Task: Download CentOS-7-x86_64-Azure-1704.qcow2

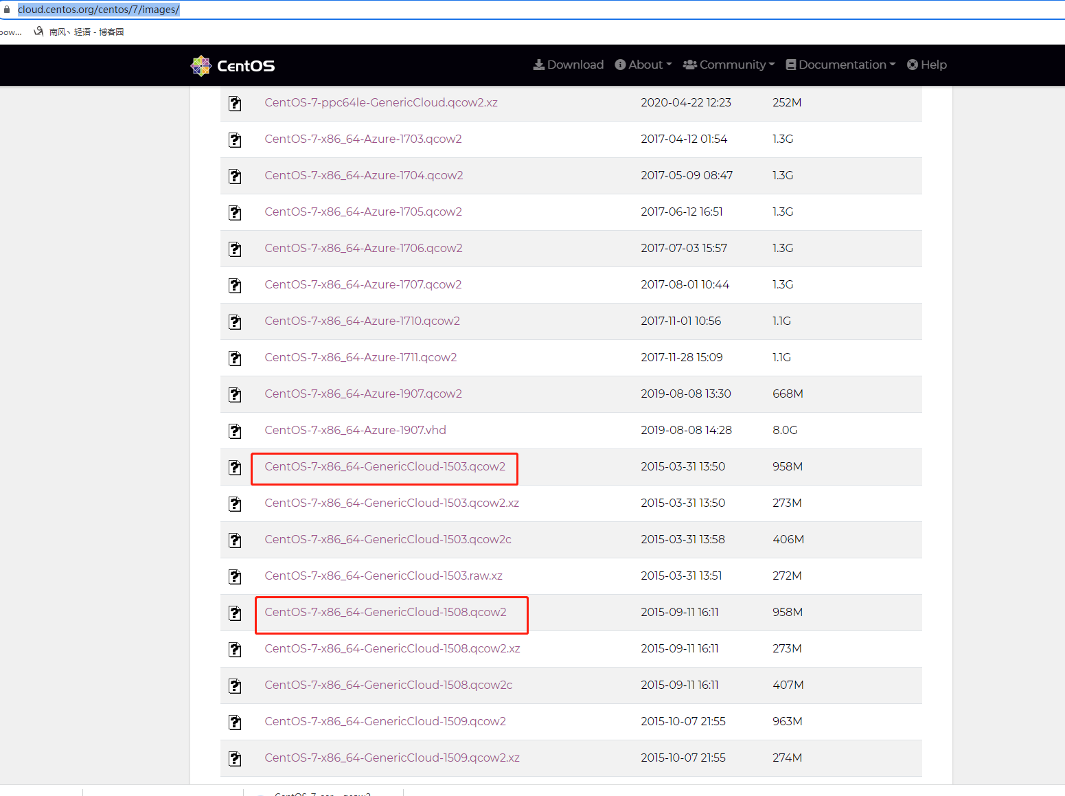Action: pyautogui.click(x=364, y=175)
